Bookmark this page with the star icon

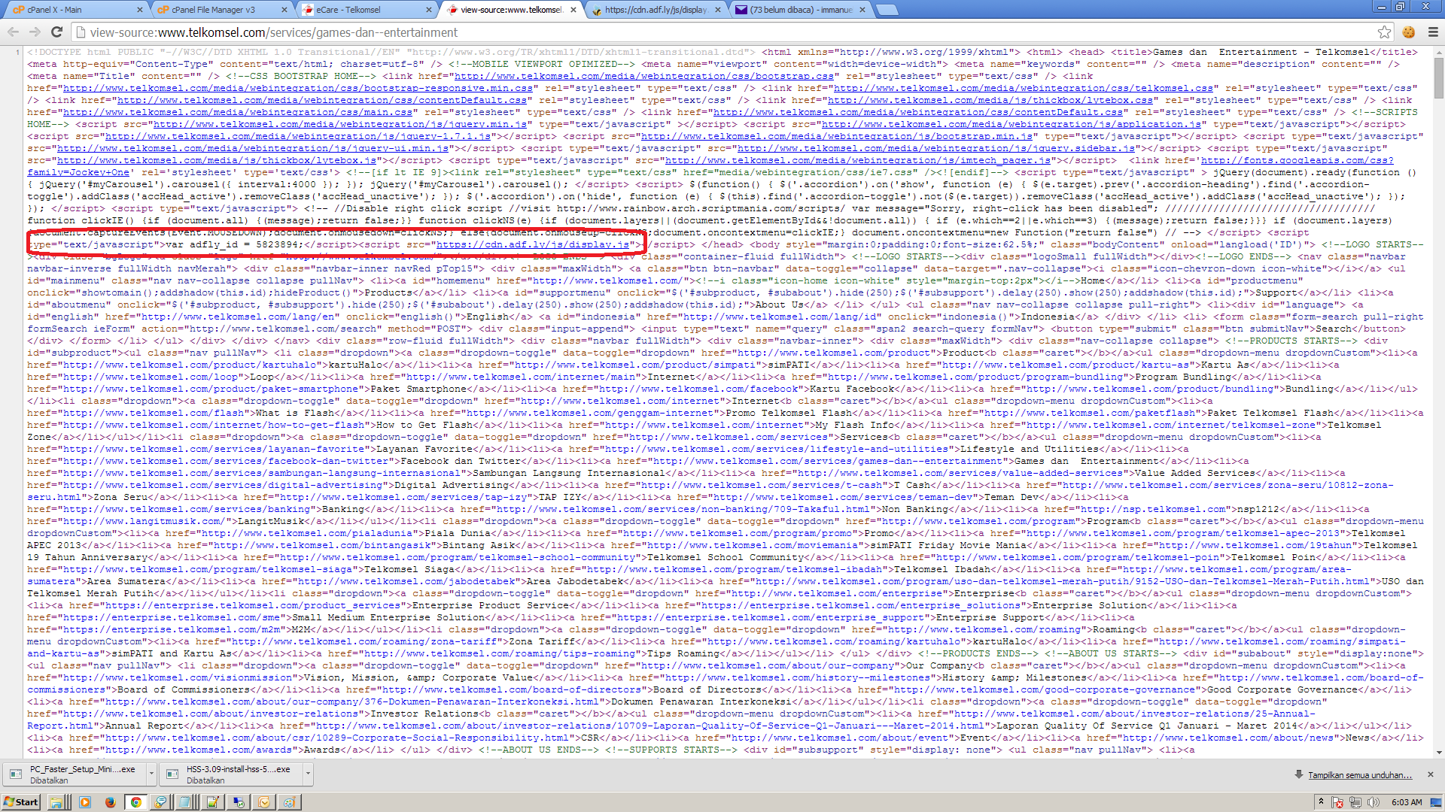coord(1384,32)
